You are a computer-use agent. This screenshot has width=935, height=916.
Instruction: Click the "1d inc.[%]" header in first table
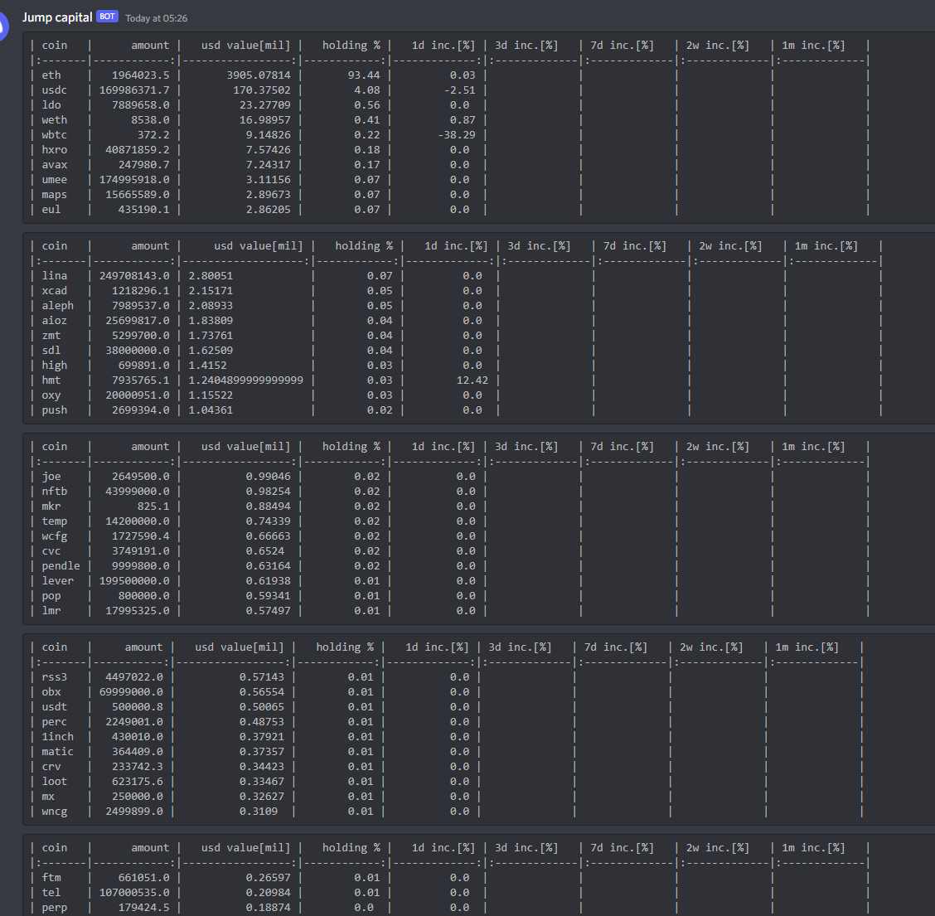coord(443,45)
